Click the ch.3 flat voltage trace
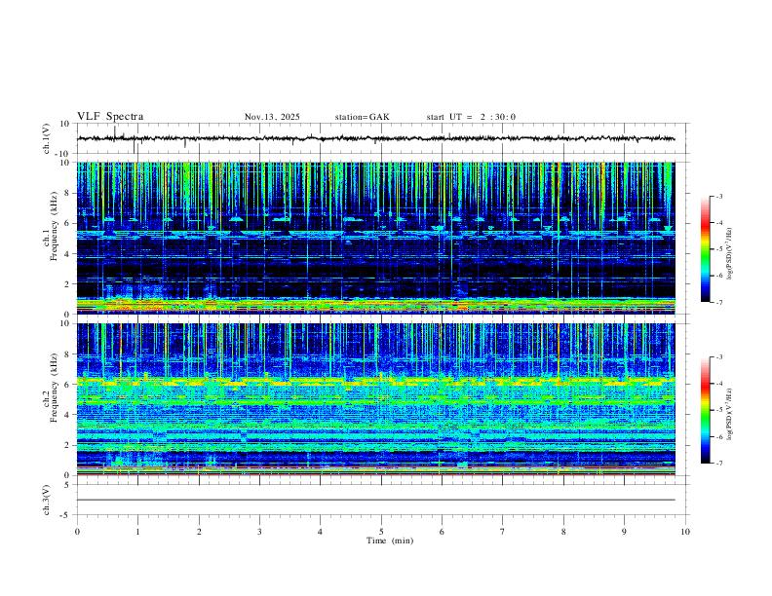The height and width of the screenshot is (596, 772). [375, 500]
